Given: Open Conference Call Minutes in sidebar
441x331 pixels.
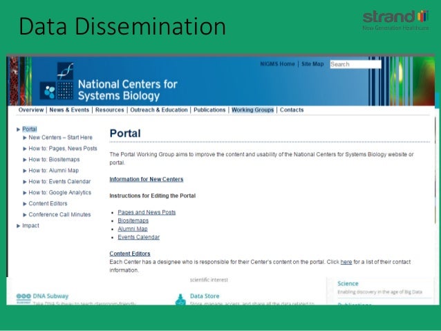Looking at the screenshot, I should point(59,215).
